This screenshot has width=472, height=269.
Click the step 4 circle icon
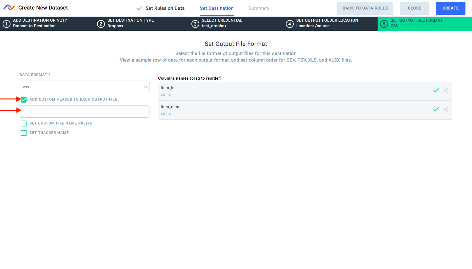coord(289,24)
